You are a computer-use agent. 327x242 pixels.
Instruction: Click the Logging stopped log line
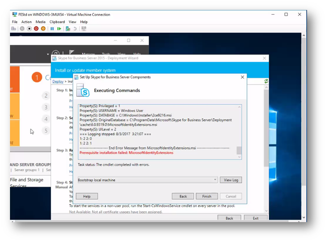[115, 134]
